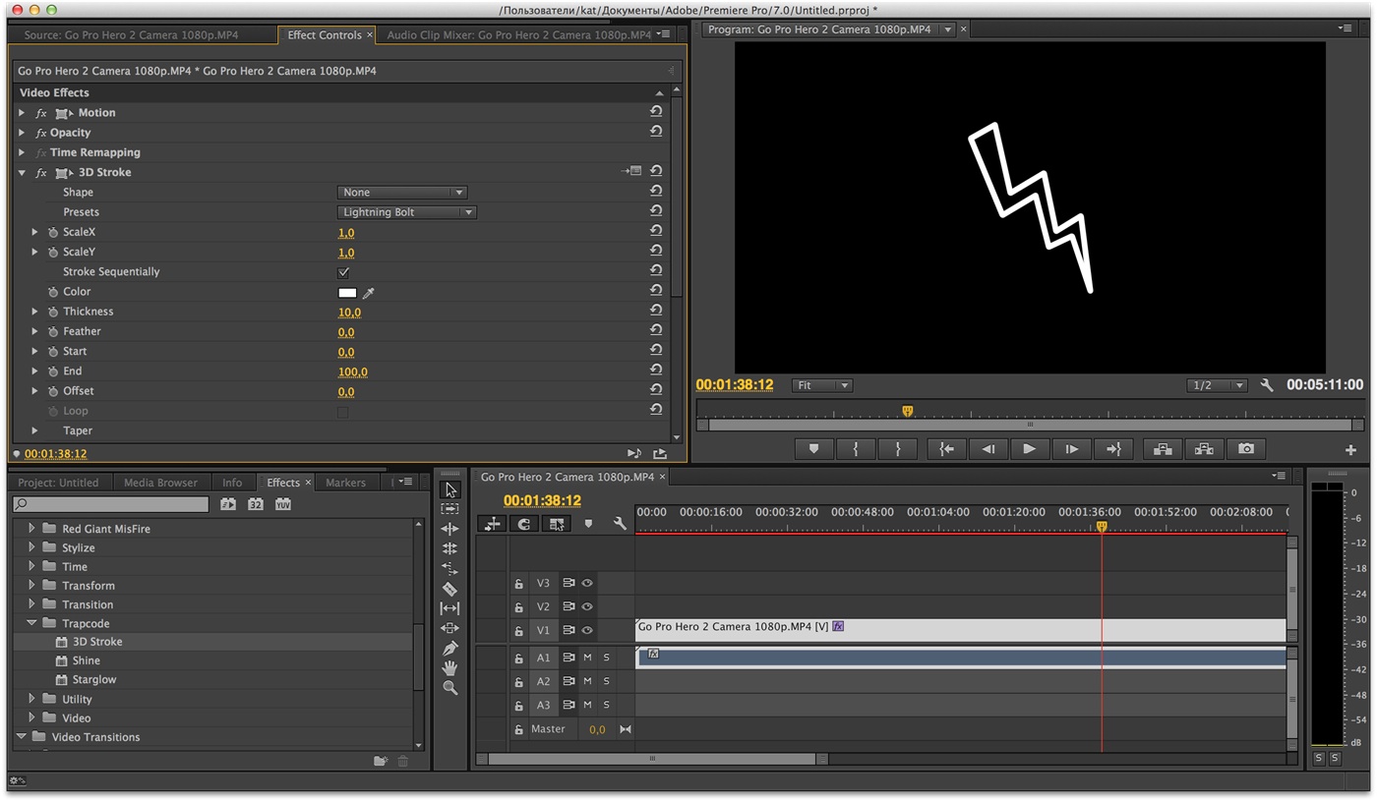Collapse the 3D Stroke effect

click(x=23, y=172)
